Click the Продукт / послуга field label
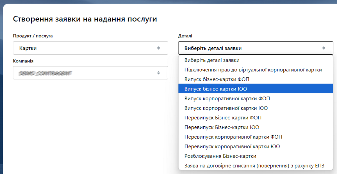This screenshot has height=174, width=337. [x=33, y=36]
